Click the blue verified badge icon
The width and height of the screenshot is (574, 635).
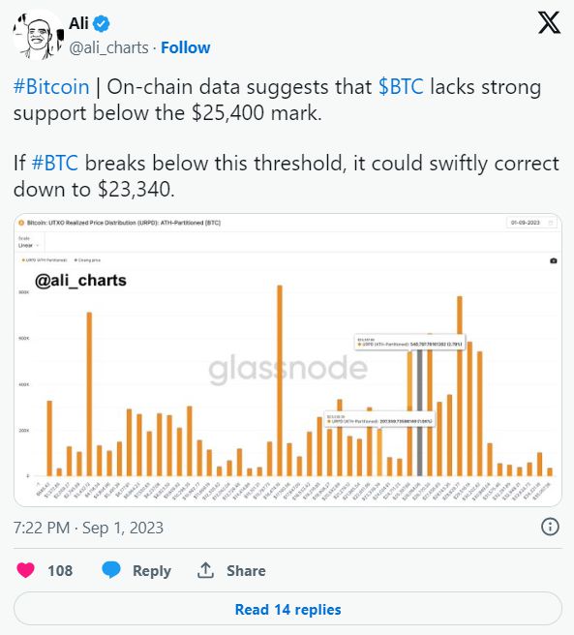102,23
